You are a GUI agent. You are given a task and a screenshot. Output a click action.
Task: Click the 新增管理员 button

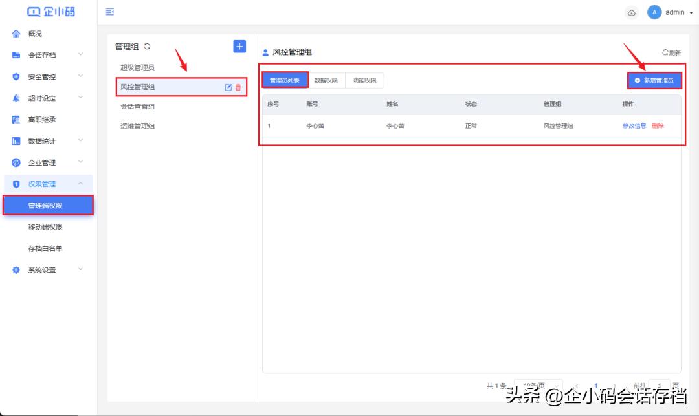click(656, 80)
